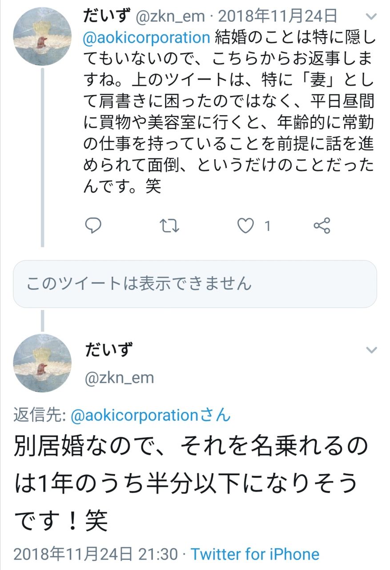390x570 pixels.
Task: Click the Twitter for iPhone link
Action: pyautogui.click(x=255, y=554)
